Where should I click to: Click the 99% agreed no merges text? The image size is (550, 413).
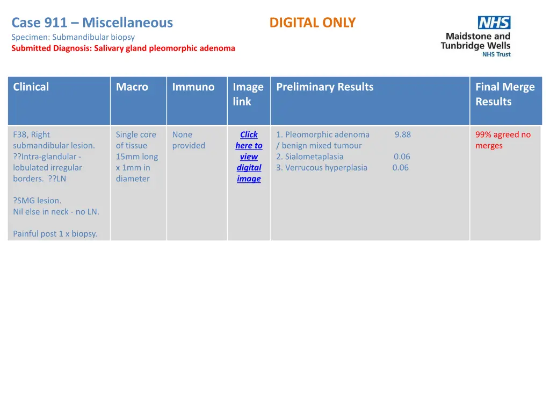point(503,140)
